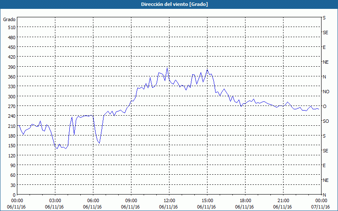Click the chart title Dirección del viento [Grado]
This screenshot has width=338, height=211.
tap(174, 4)
